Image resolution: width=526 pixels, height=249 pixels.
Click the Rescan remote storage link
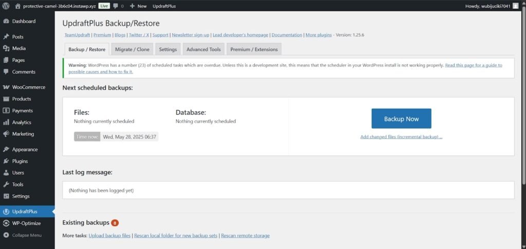point(245,236)
